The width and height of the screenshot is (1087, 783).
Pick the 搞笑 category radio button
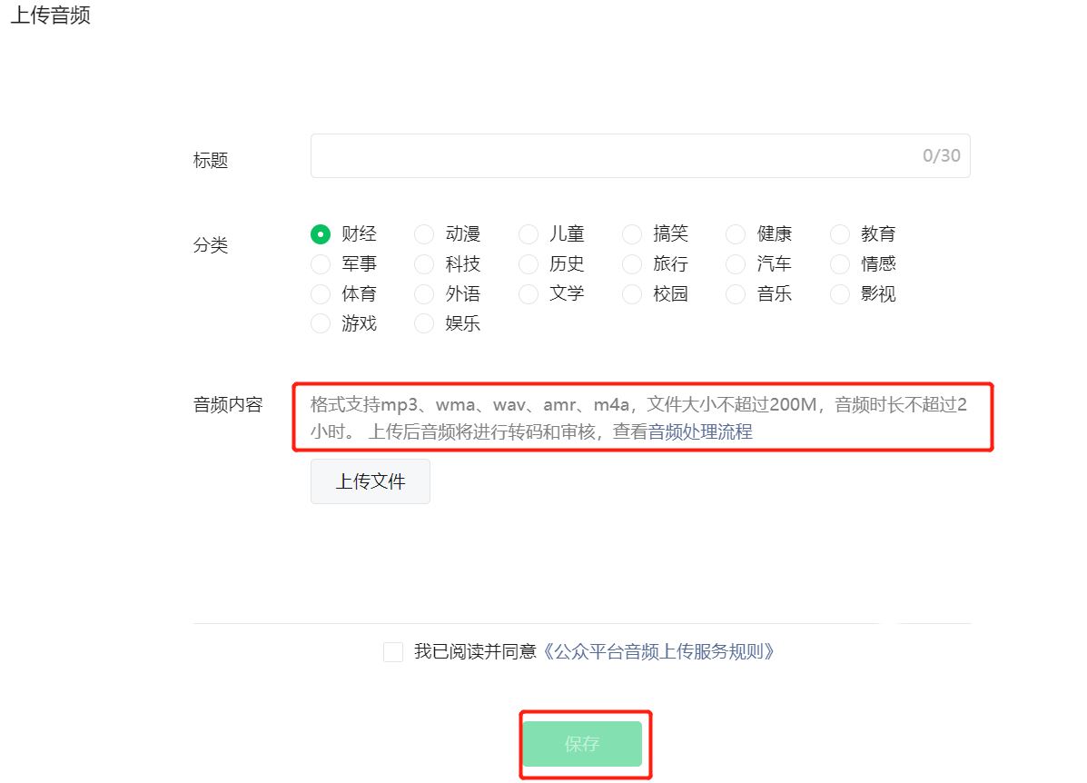[x=632, y=234]
